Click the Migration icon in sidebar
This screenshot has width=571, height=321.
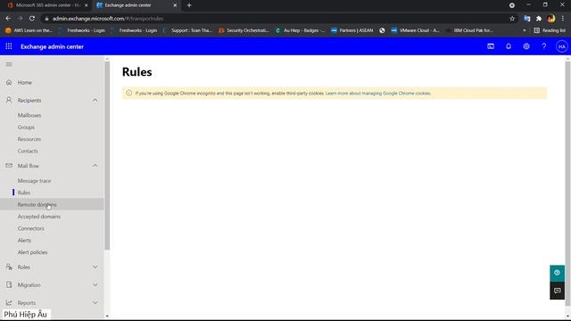click(x=9, y=284)
